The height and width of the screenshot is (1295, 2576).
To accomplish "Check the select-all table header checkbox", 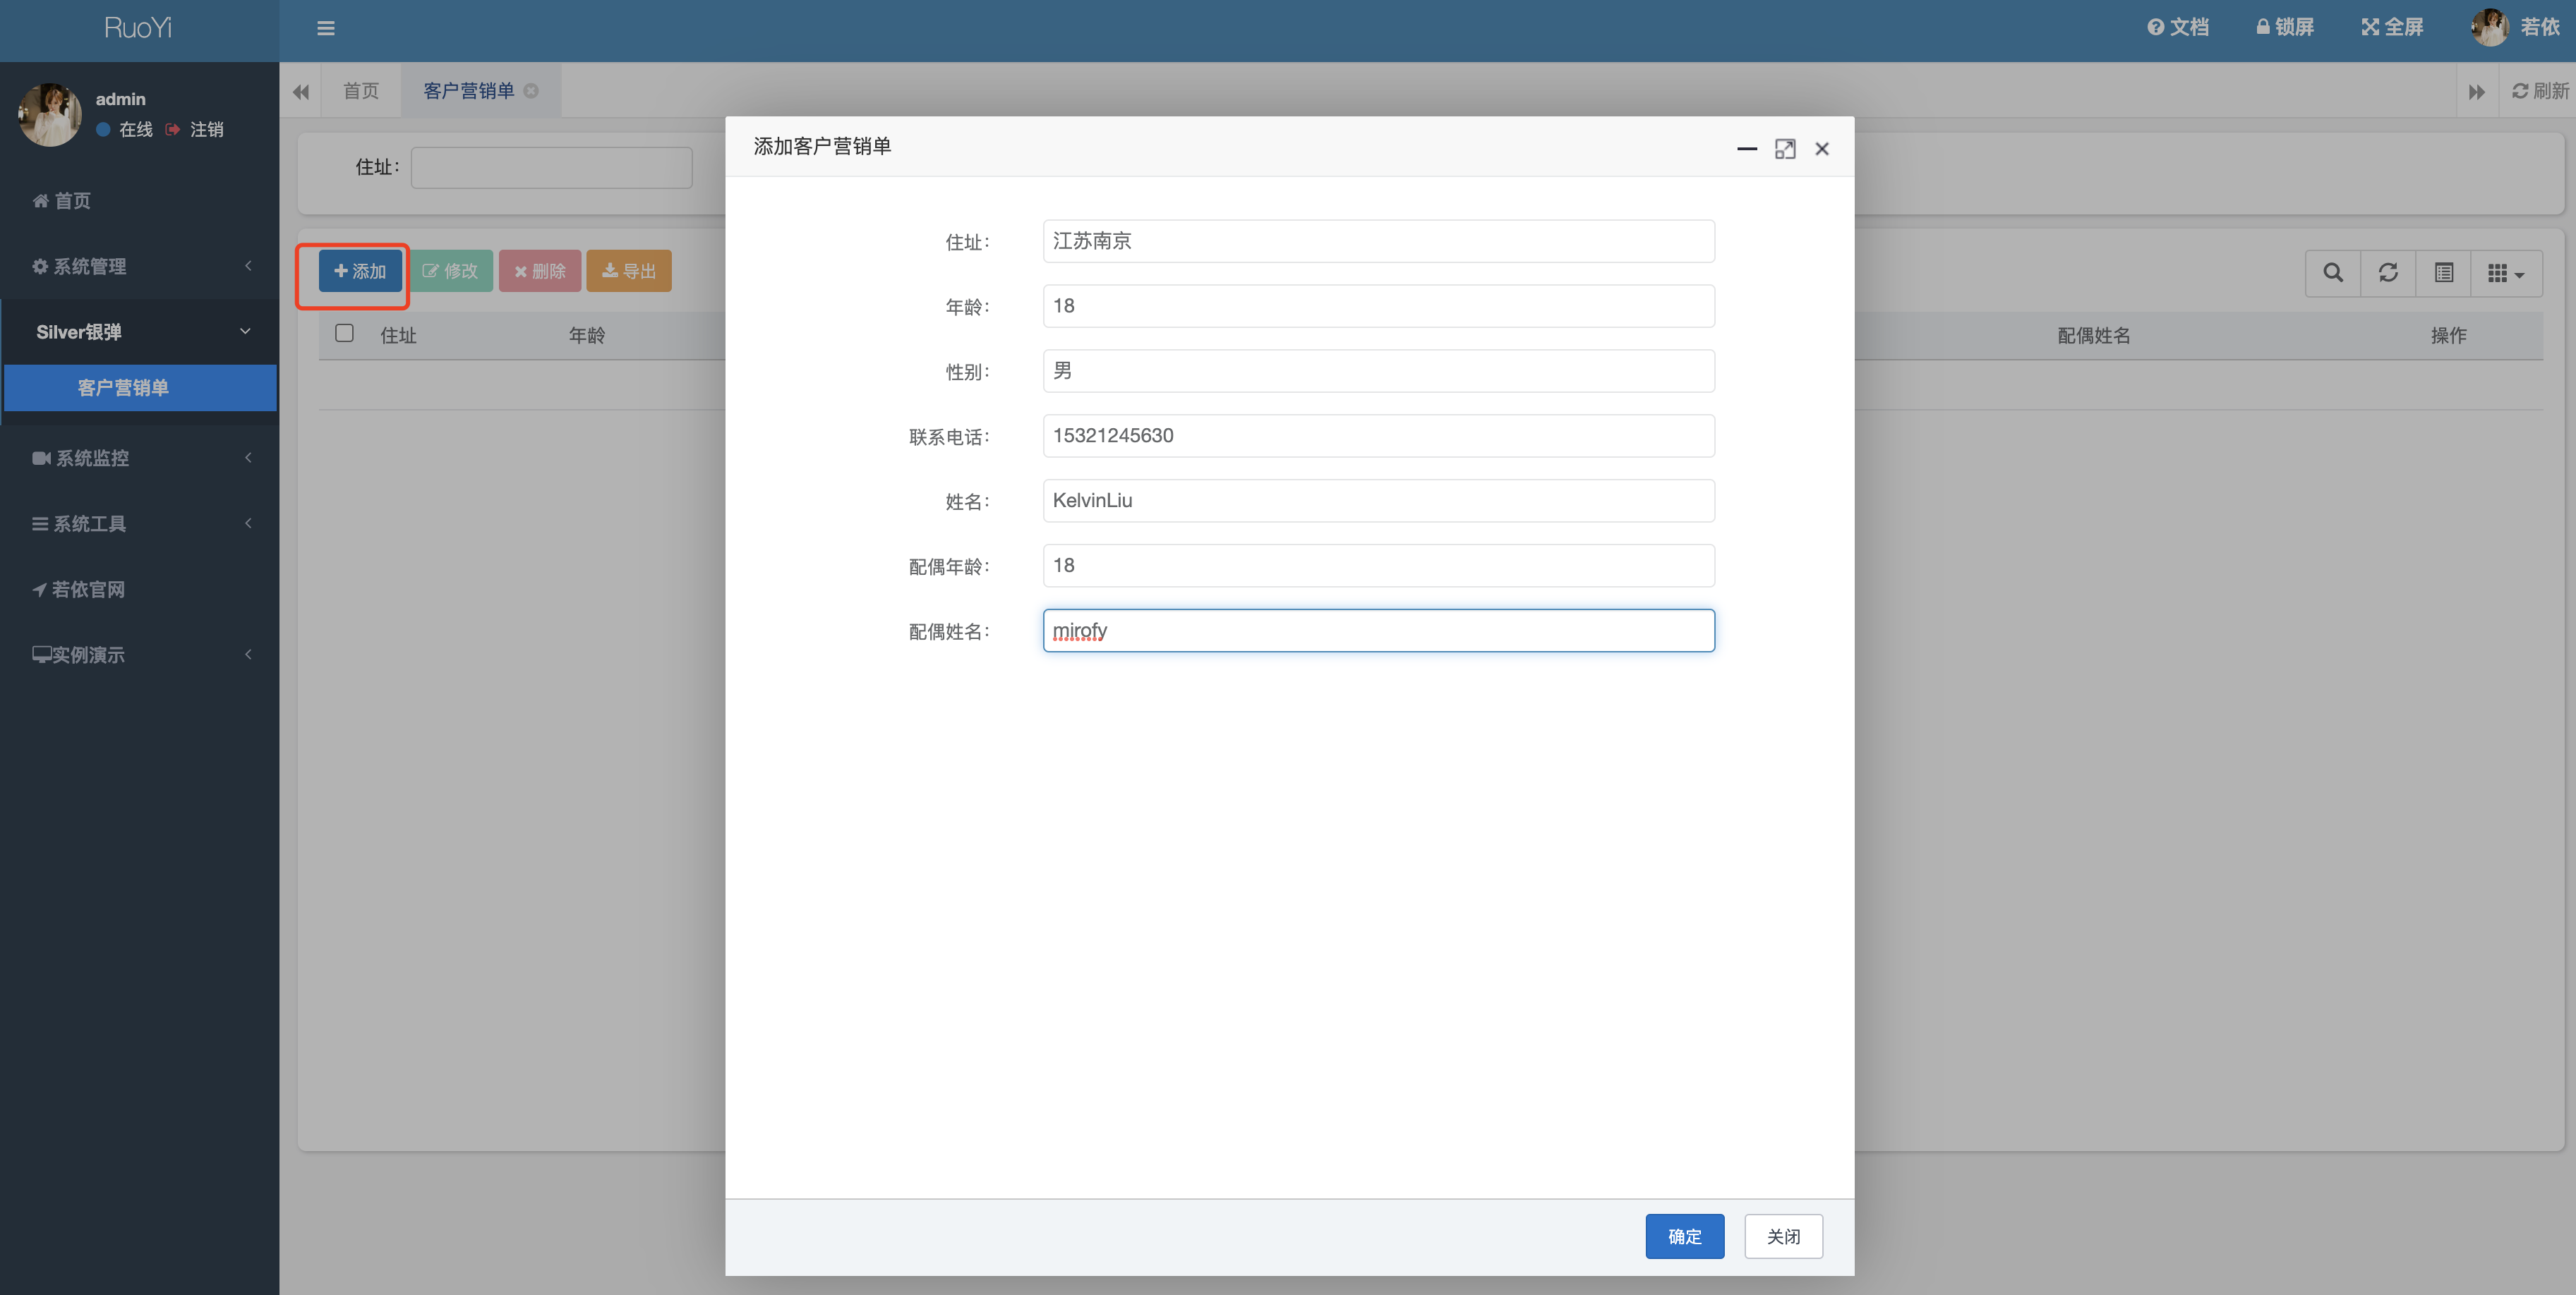I will pyautogui.click(x=344, y=334).
